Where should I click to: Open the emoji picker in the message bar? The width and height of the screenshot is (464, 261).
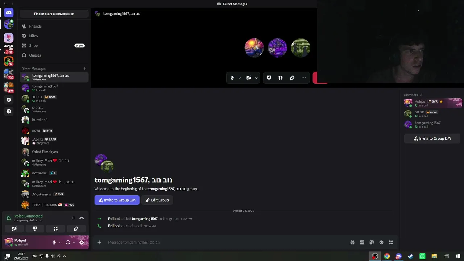pyautogui.click(x=381, y=242)
